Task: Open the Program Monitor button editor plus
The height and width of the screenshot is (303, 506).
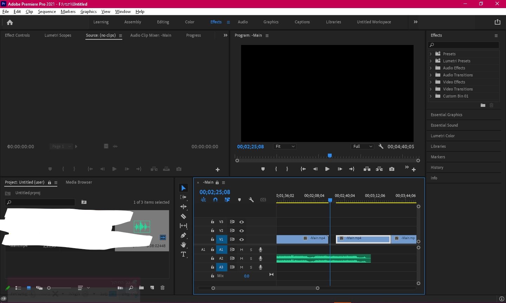Action: coord(414,170)
